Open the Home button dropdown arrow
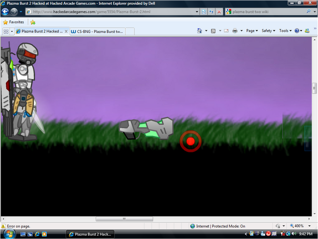This screenshot has height=239, width=318. [206, 31]
